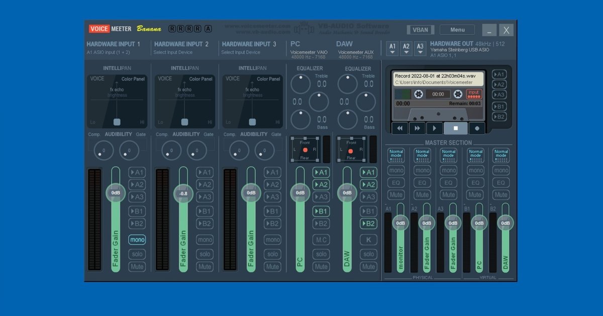
Task: Mute master bus A2
Action: pyautogui.click(x=422, y=195)
